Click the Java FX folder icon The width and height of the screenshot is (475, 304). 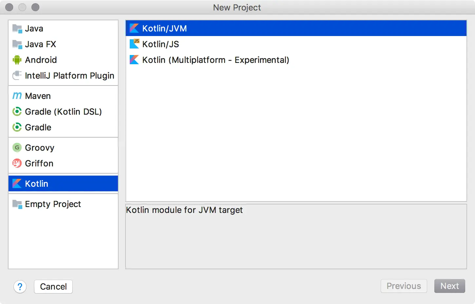click(x=17, y=44)
